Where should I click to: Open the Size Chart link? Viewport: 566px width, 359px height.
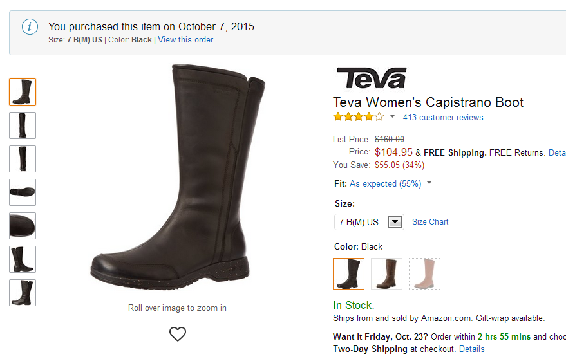pyautogui.click(x=430, y=222)
